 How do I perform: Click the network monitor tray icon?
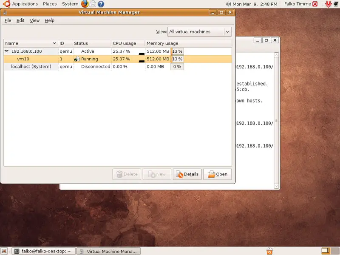point(336,4)
